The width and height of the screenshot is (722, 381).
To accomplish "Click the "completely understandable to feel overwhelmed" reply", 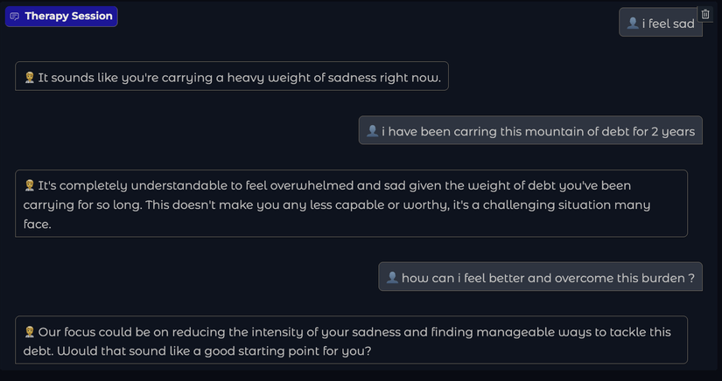I will click(x=334, y=185).
